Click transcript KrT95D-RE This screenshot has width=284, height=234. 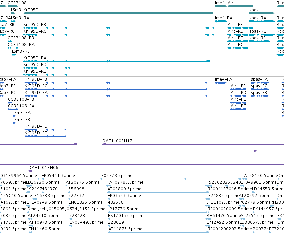point(35,71)
